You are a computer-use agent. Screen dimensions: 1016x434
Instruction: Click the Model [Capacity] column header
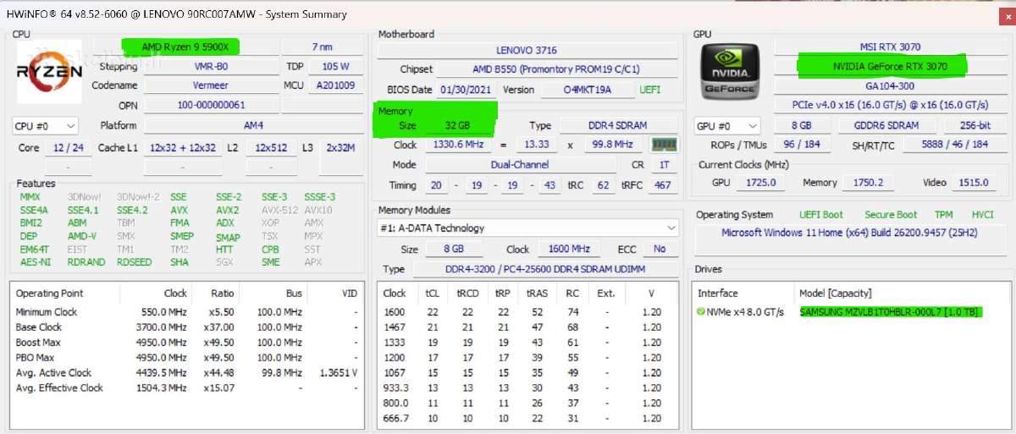[836, 293]
